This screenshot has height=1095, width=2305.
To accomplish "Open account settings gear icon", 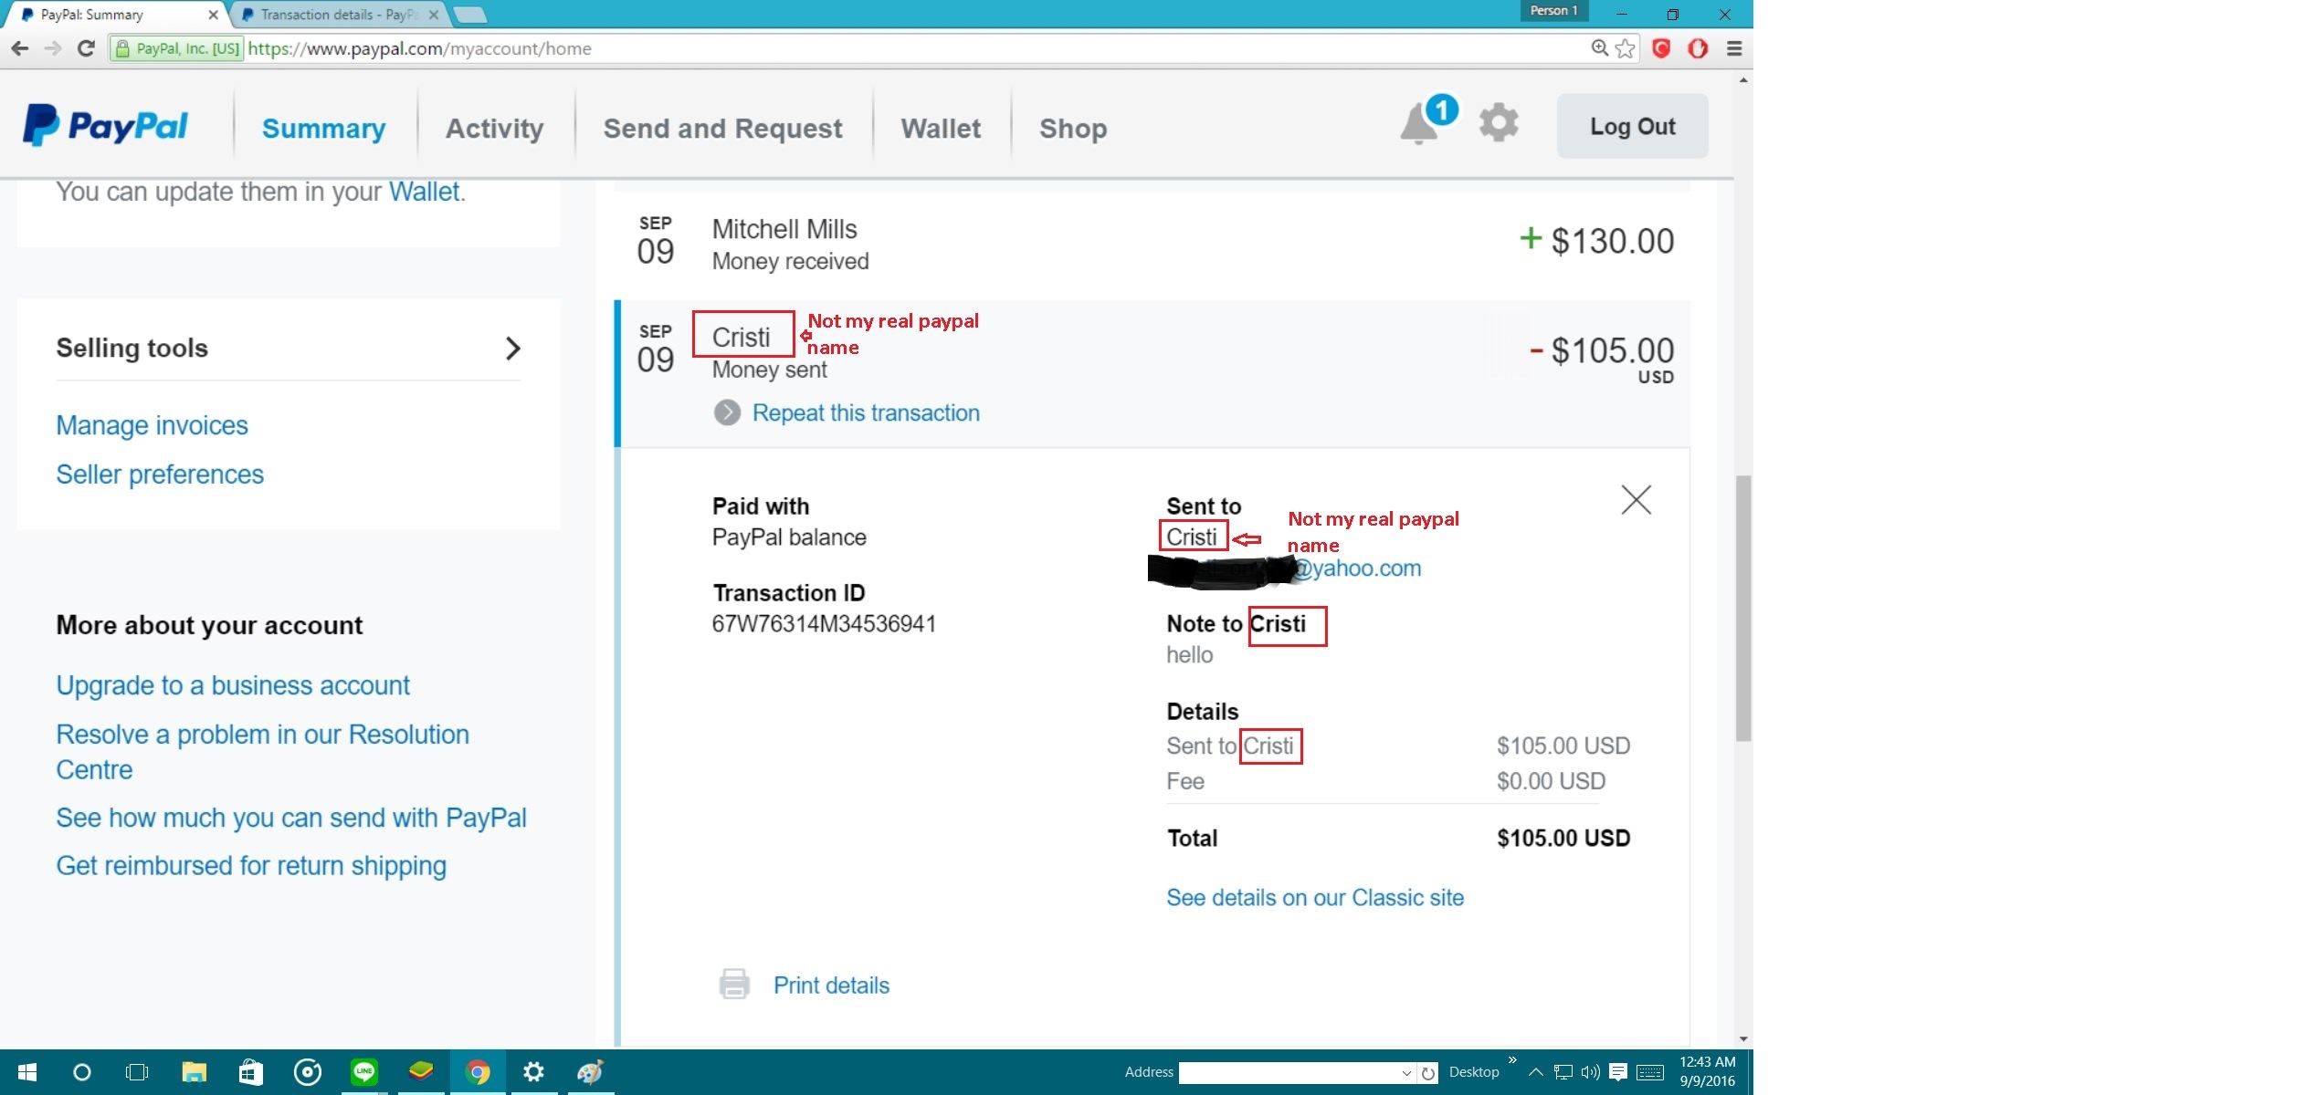I will coord(1499,121).
